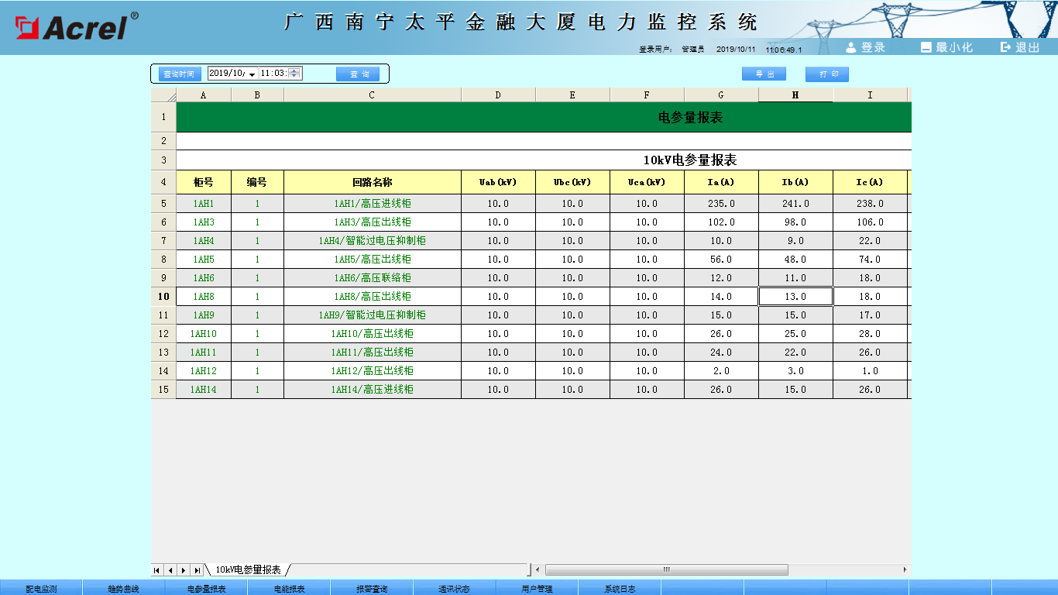The image size is (1058, 595).
Task: Select the 10kV电参量报表 sheet tab
Action: coord(248,570)
